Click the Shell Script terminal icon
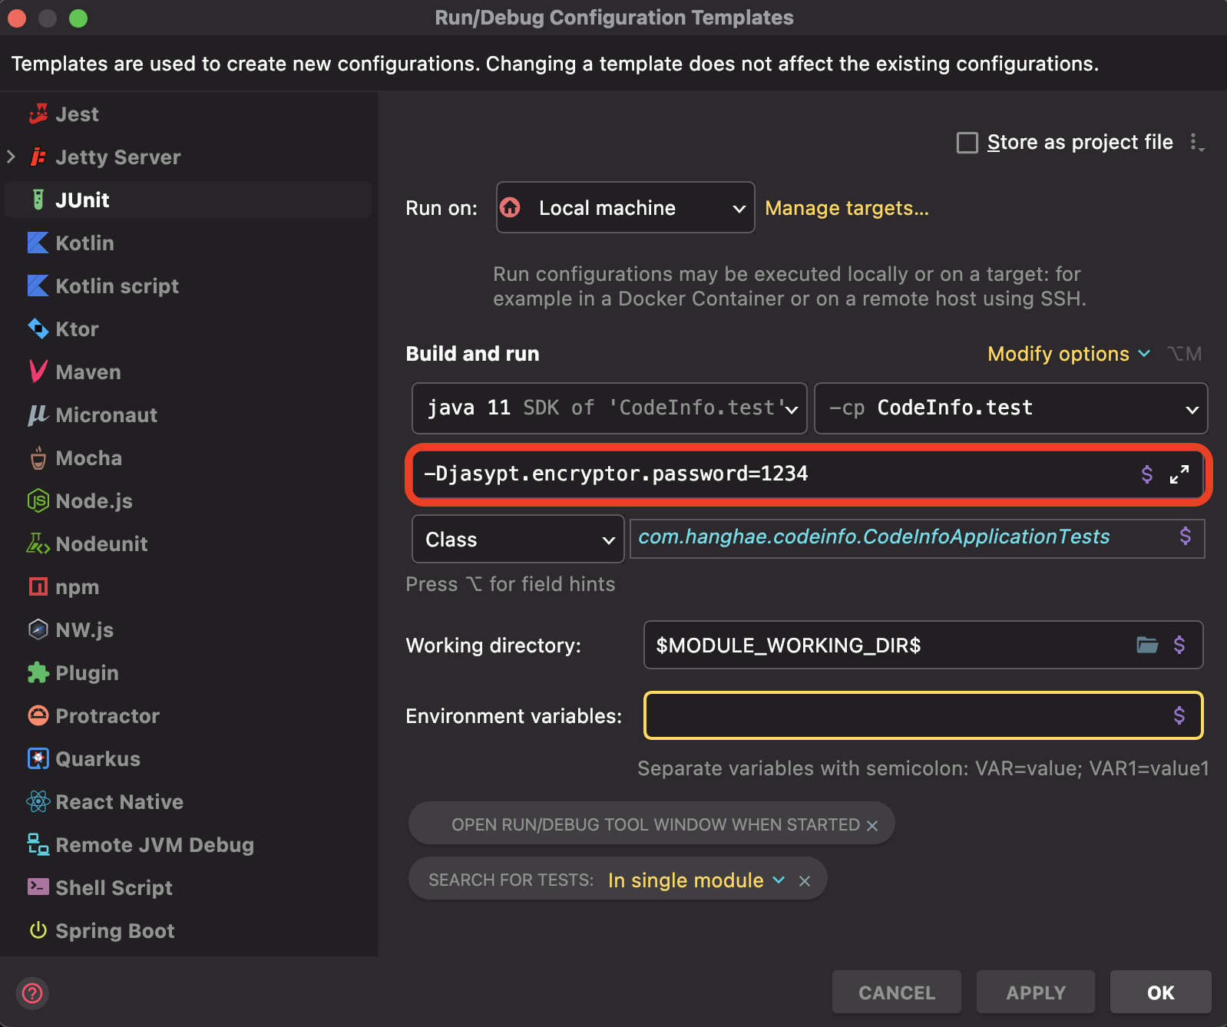The image size is (1227, 1027). click(x=38, y=888)
